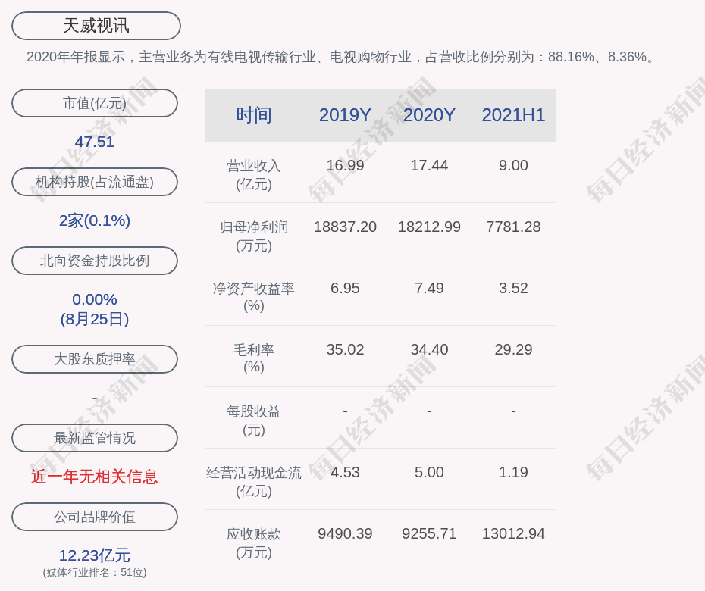
Task: Click revenue value 9.00
Action: (x=513, y=165)
